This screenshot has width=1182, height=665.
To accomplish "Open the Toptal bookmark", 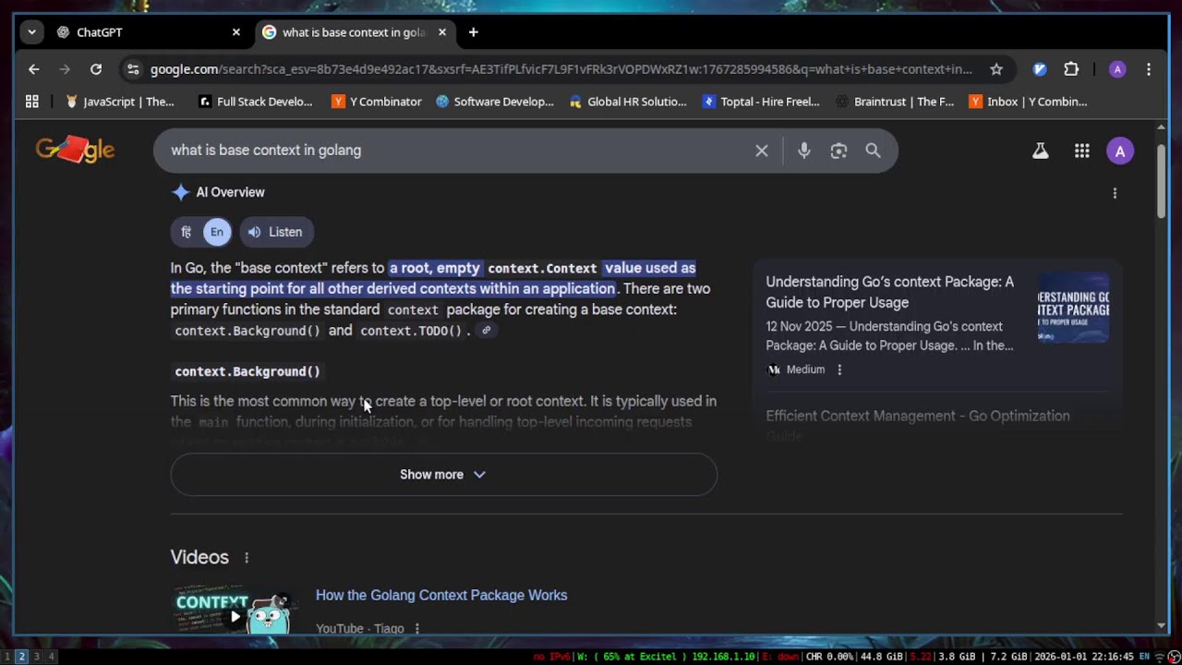I will coord(761,102).
